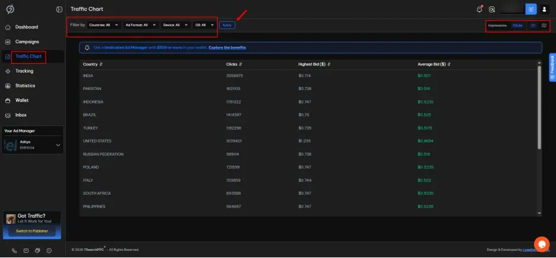
Task: Sort by Country column arrow icon
Action: tap(101, 64)
